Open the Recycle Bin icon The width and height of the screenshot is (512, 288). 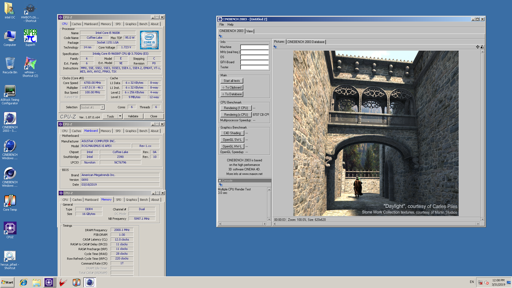click(x=10, y=66)
